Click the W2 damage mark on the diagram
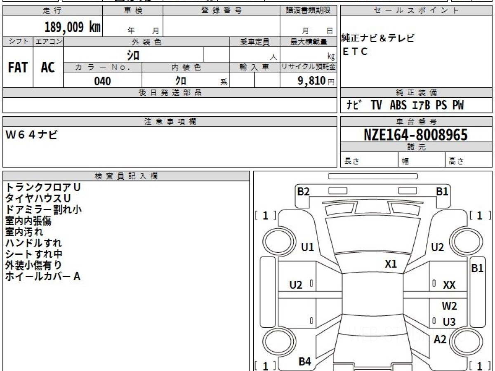 click(x=449, y=306)
